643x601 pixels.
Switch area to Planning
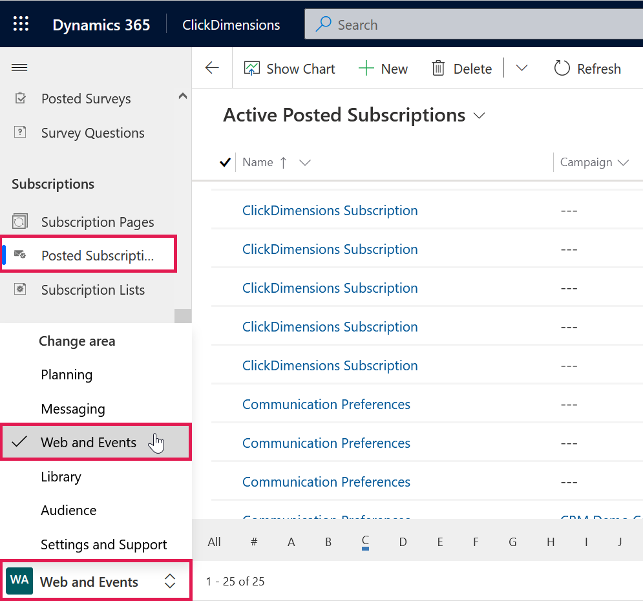[67, 375]
